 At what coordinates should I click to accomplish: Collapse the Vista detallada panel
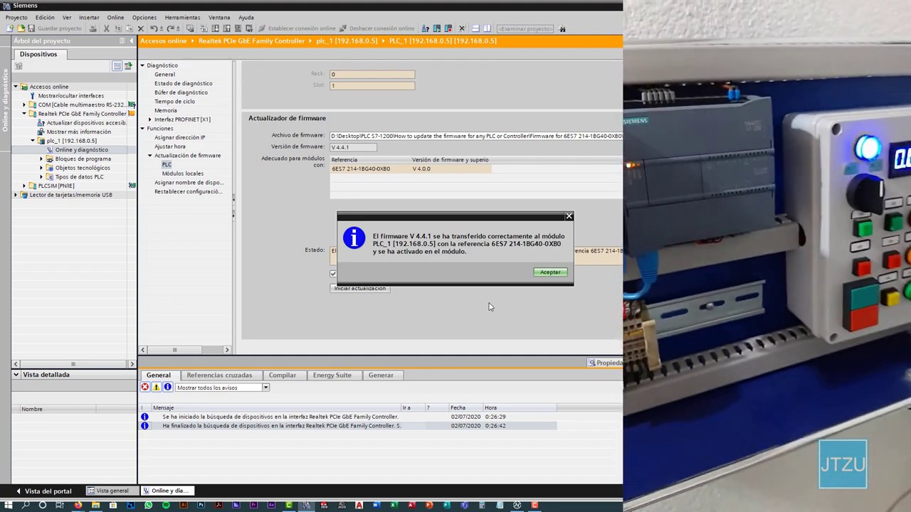(x=16, y=374)
